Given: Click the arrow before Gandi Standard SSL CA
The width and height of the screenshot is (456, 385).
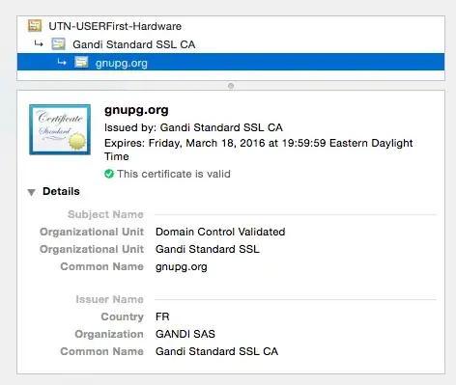Looking at the screenshot, I should point(39,43).
